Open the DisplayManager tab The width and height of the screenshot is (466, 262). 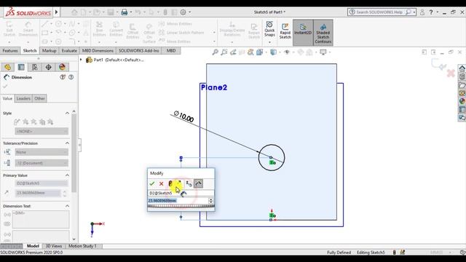[x=62, y=67]
